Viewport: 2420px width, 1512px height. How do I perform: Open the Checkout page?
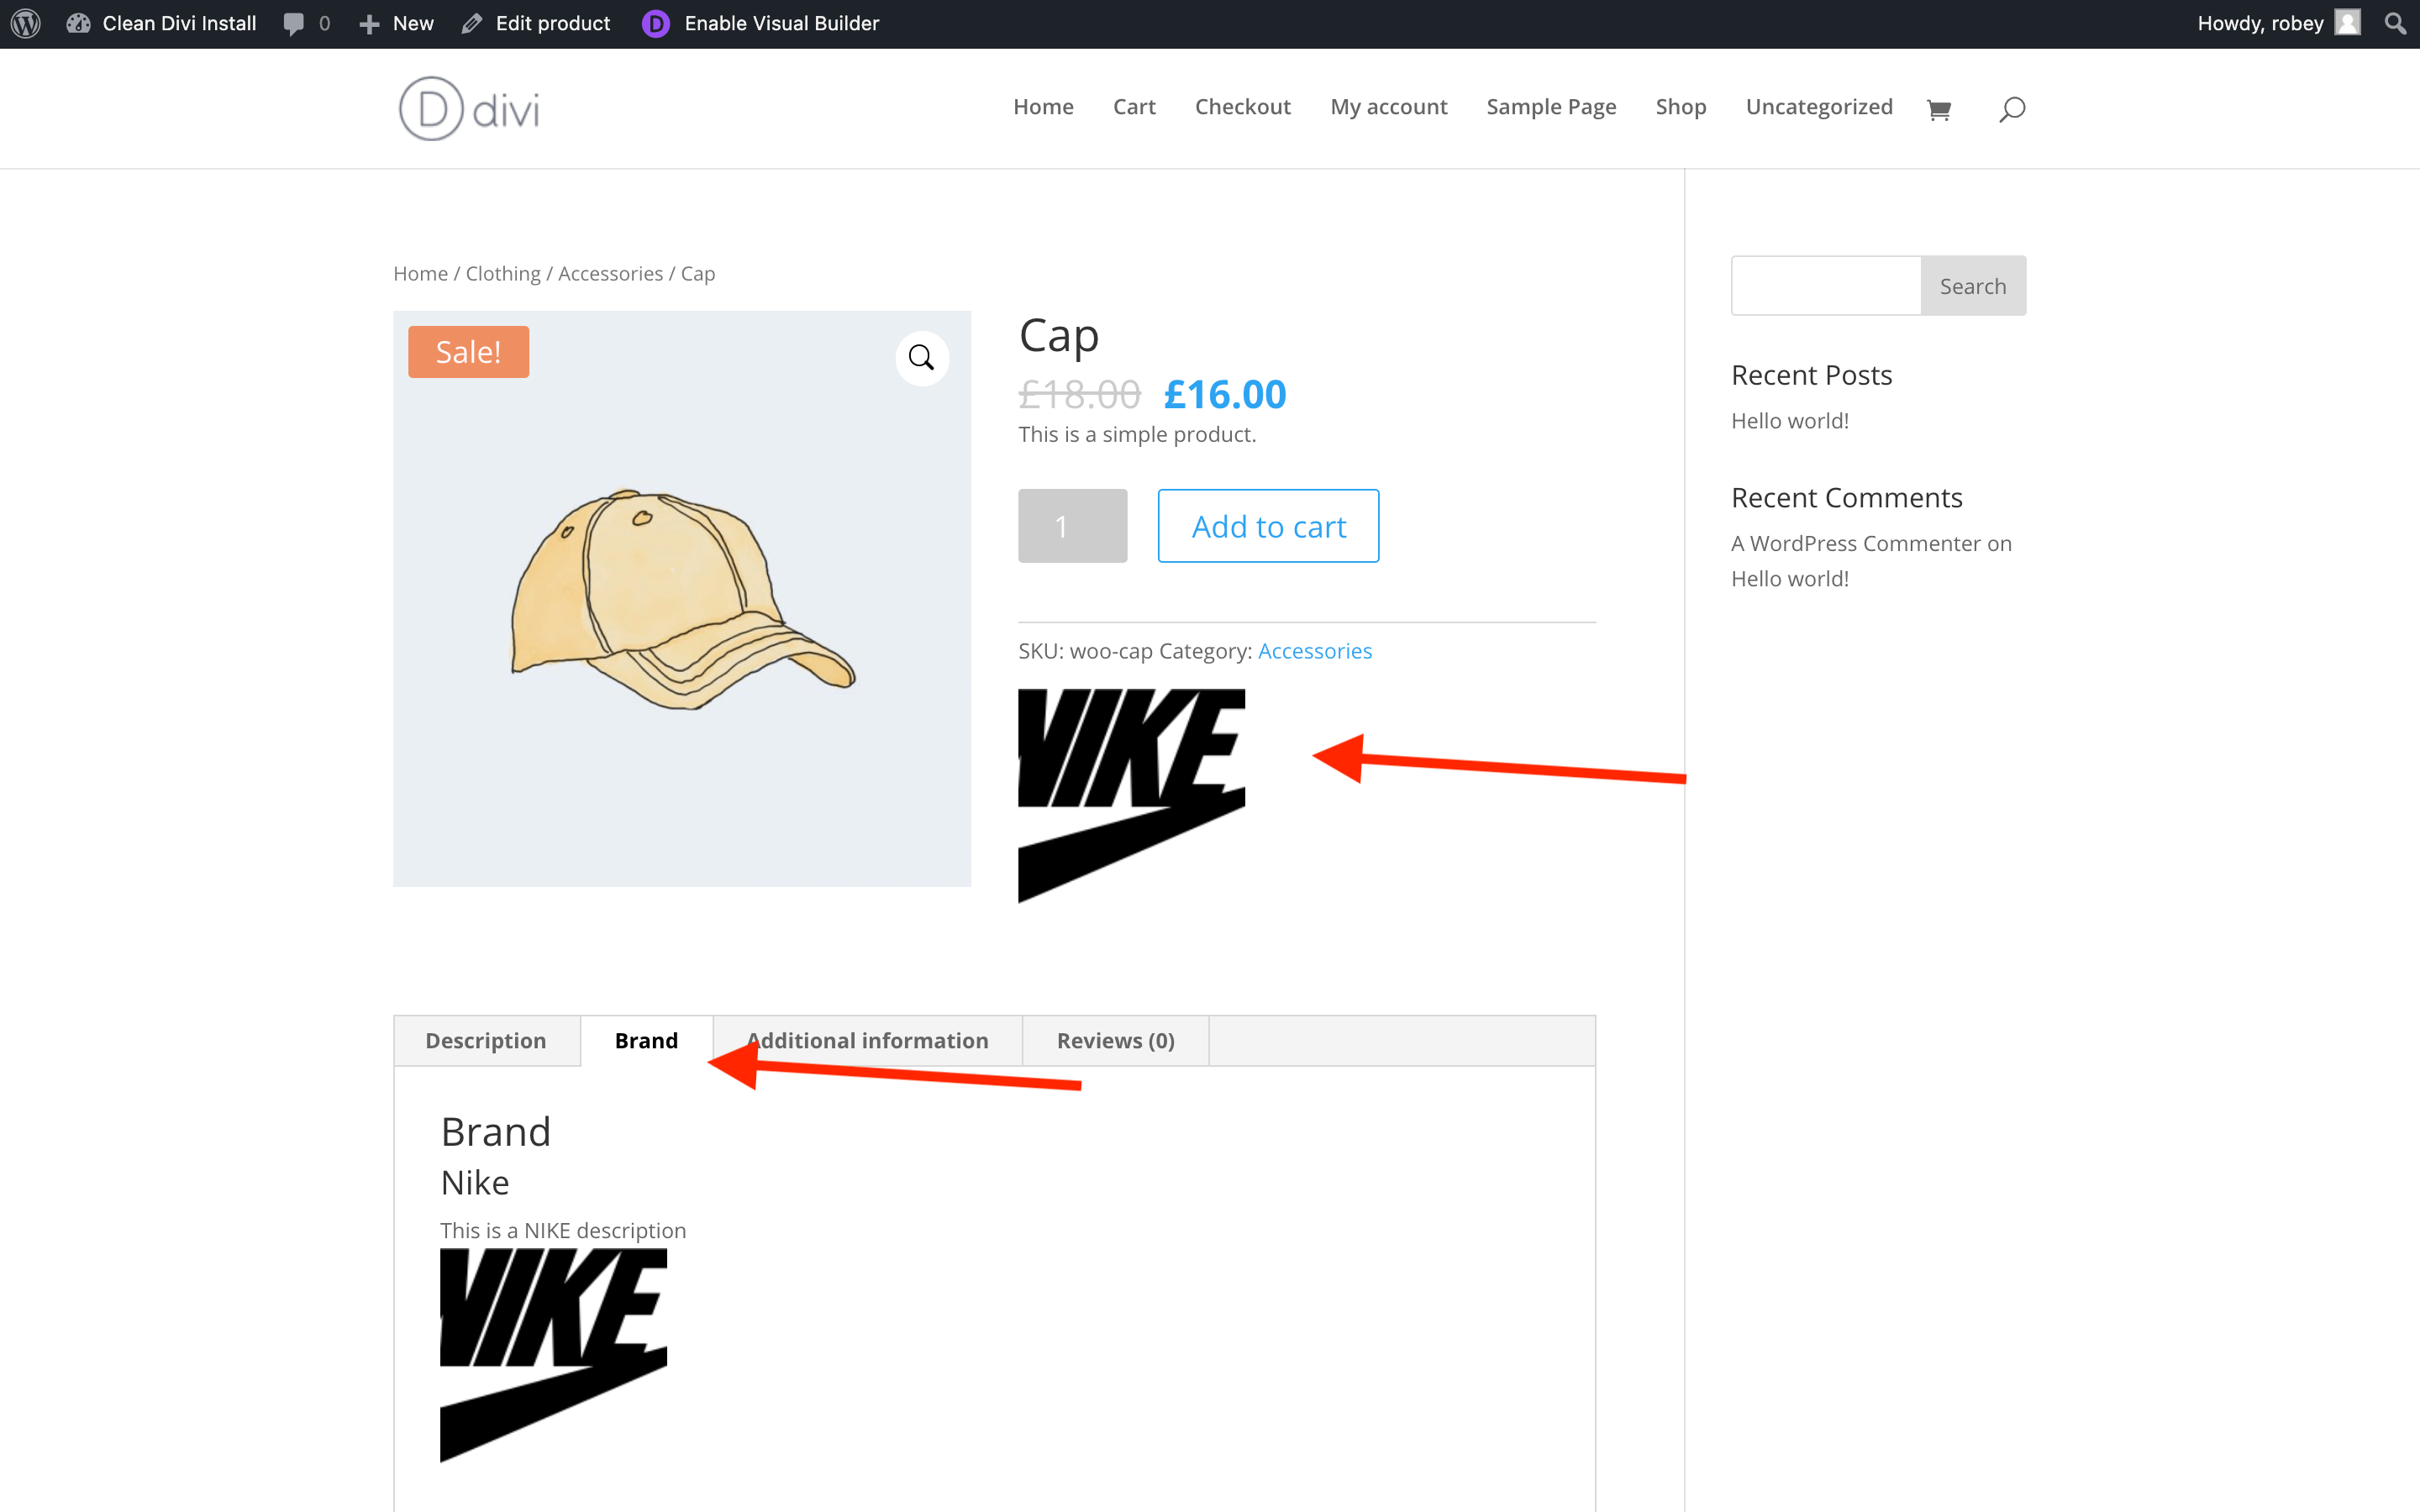click(1243, 107)
